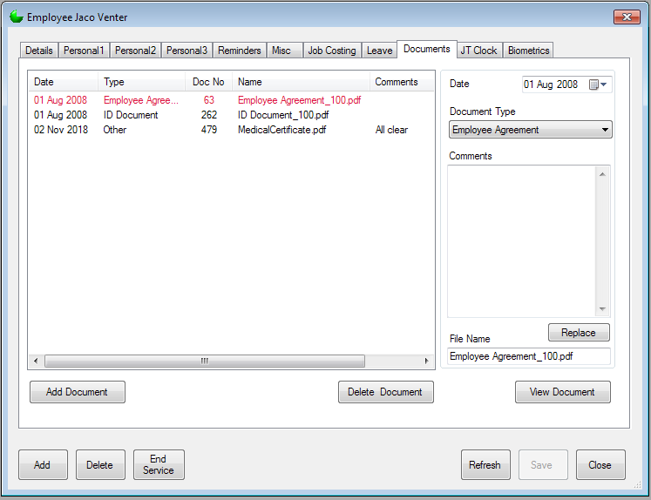Click the View Document button
Viewport: 651px width, 500px height.
(563, 392)
